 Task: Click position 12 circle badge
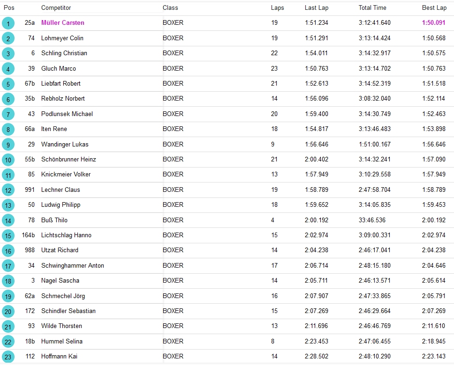[x=8, y=190]
